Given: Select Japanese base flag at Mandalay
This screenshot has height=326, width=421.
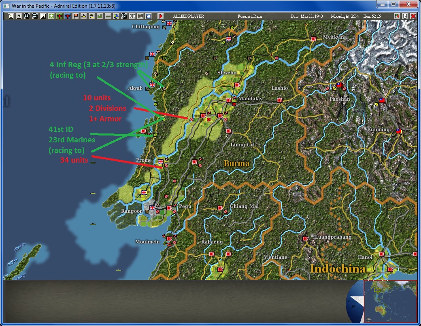Looking at the screenshot, I should click(228, 100).
